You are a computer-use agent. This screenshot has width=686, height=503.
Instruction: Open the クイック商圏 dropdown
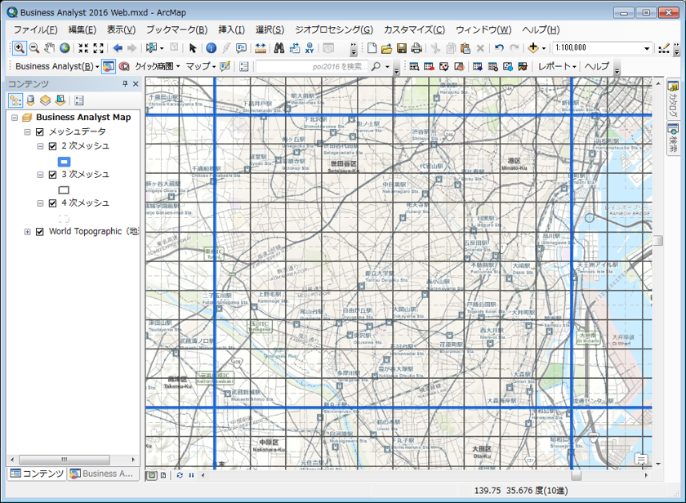[x=158, y=66]
